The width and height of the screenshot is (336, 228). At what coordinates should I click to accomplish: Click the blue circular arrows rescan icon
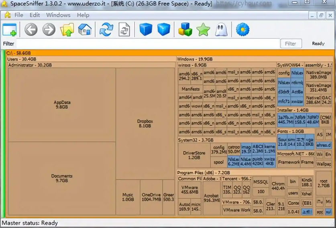106,30
